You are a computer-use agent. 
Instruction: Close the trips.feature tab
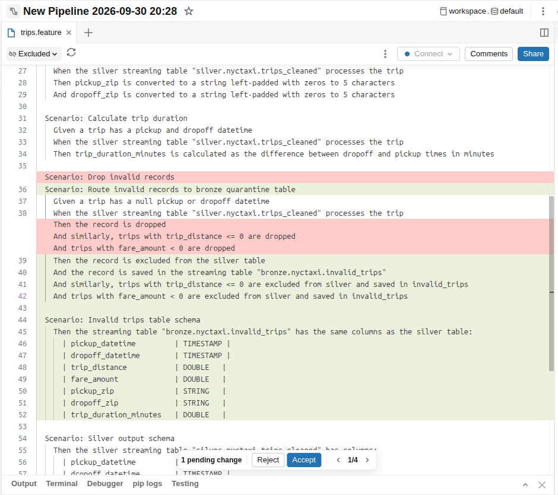[x=69, y=33]
